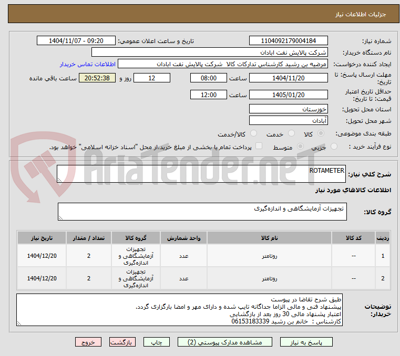Click the requester field مرضیه بن رشید
Image resolution: width=400 pixels, height=356 pixels.
(x=223, y=64)
